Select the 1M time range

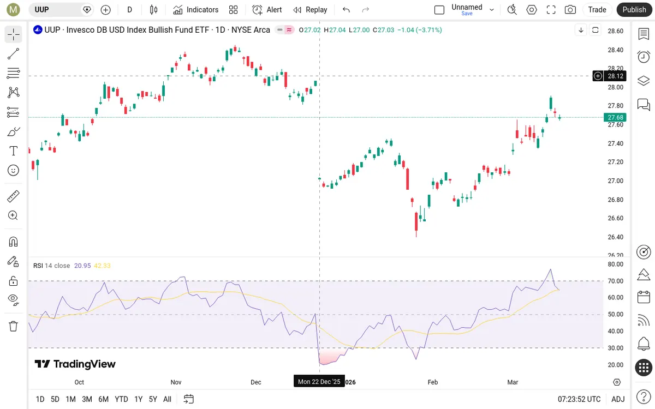click(x=70, y=399)
